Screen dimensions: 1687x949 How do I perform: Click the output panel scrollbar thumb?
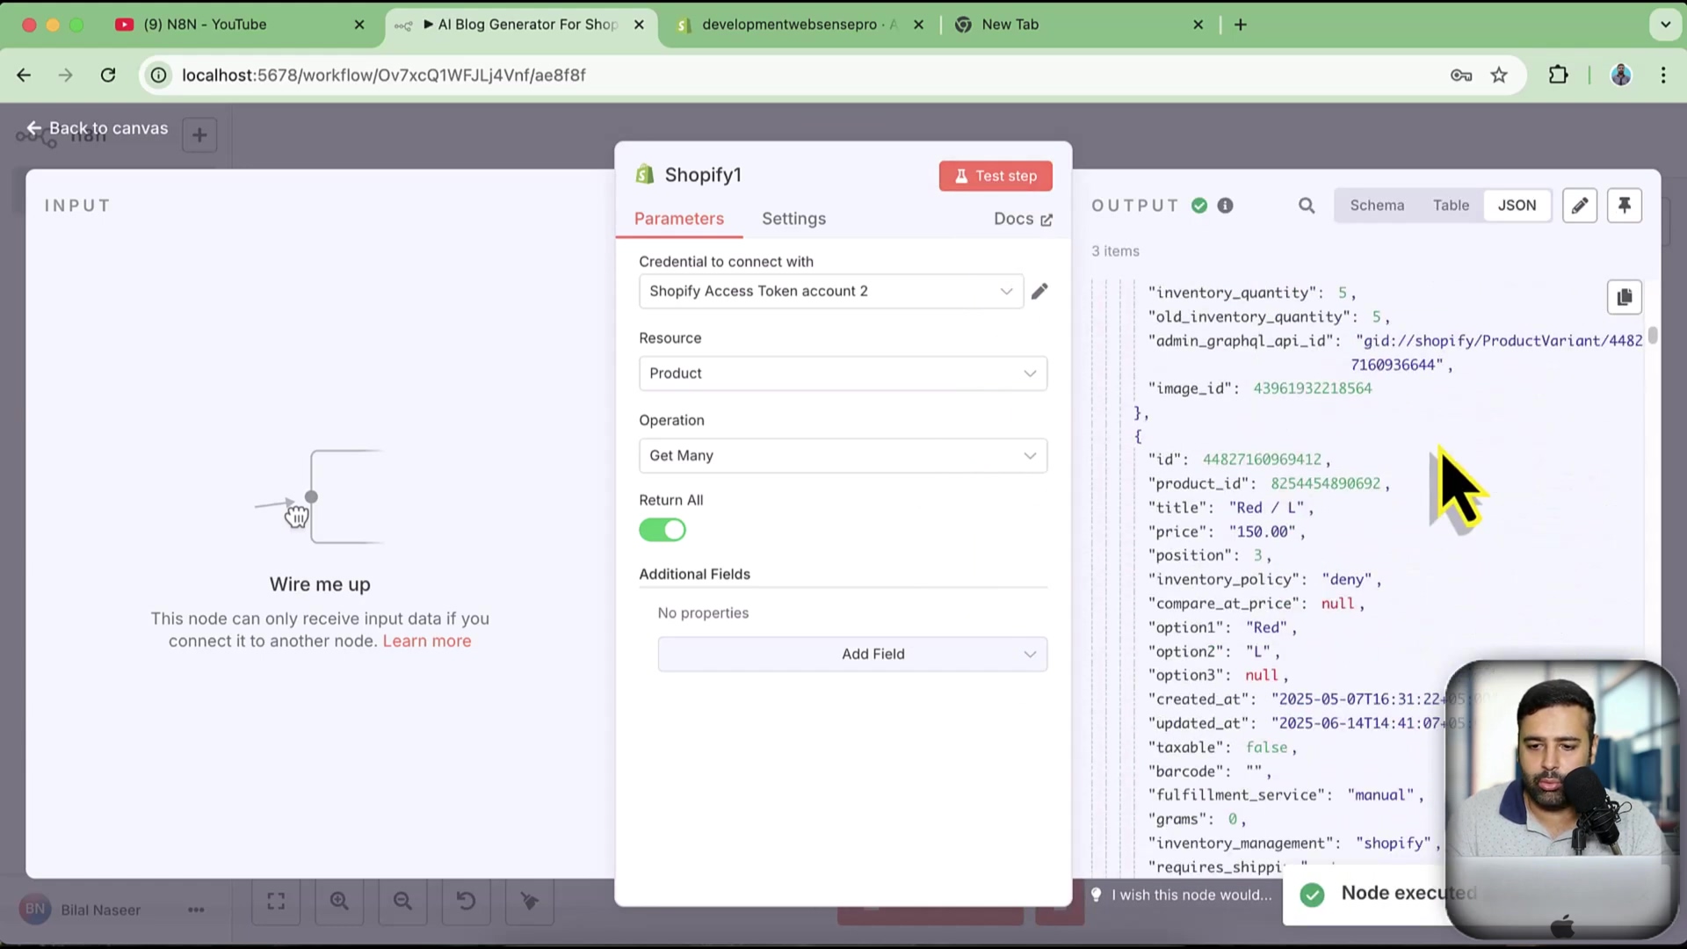point(1653,335)
